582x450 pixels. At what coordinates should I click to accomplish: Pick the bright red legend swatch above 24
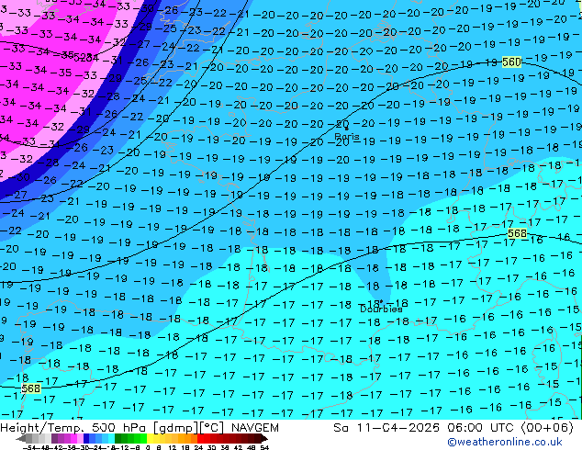click(x=200, y=438)
